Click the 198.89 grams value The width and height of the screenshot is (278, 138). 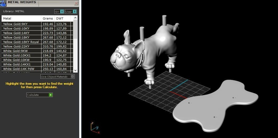[48, 28]
